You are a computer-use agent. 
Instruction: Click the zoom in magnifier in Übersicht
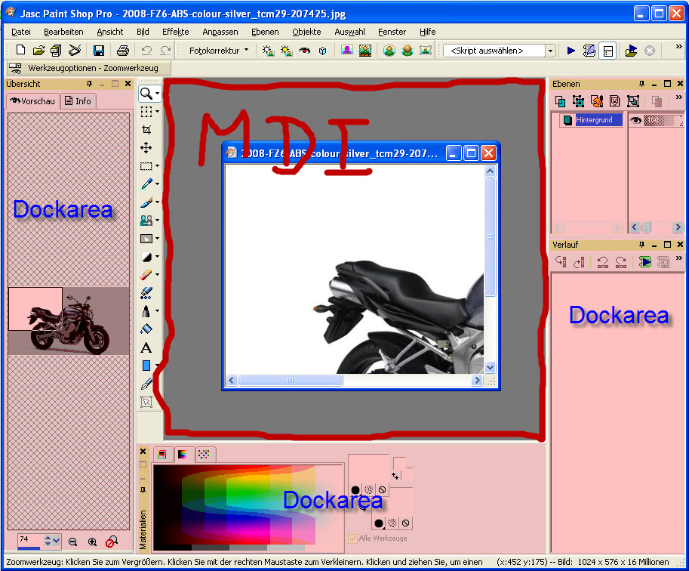[92, 542]
